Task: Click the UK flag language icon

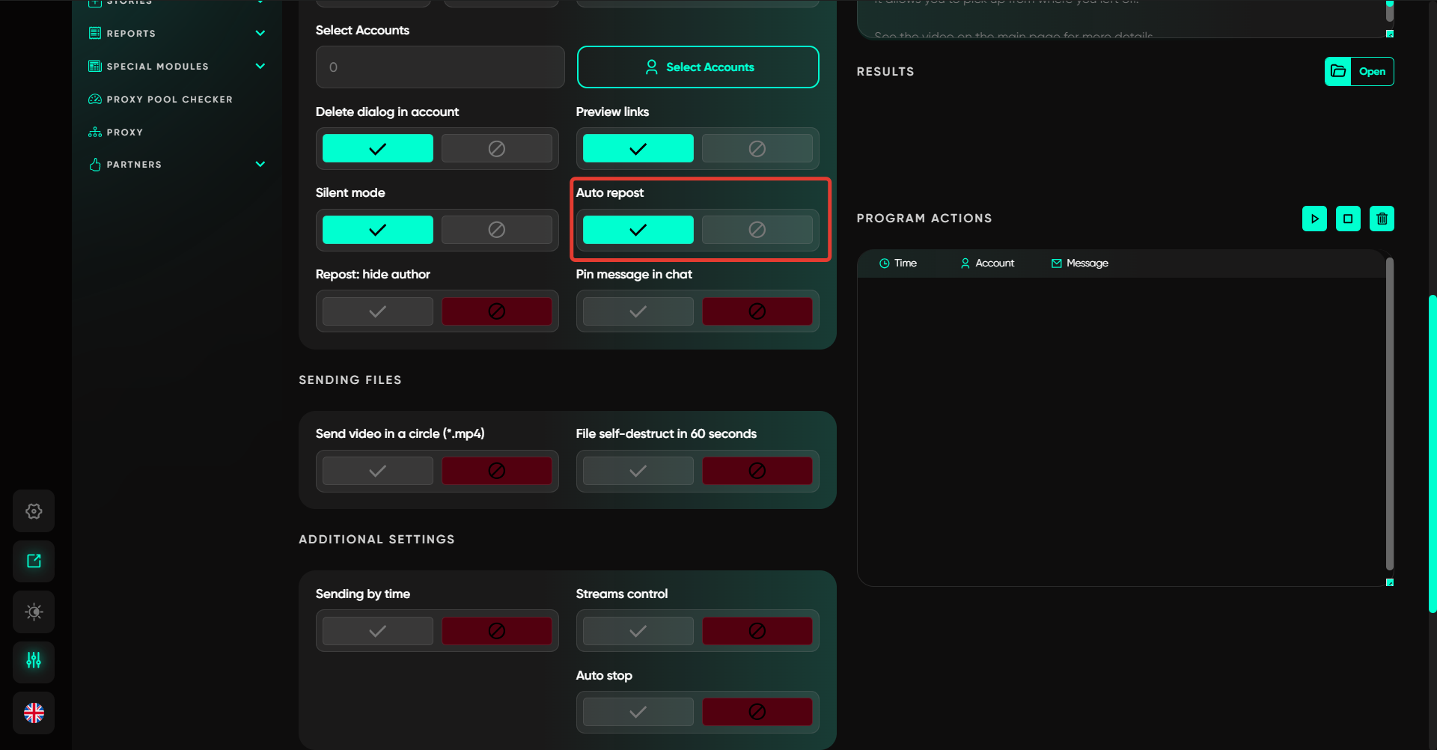Action: pos(34,713)
